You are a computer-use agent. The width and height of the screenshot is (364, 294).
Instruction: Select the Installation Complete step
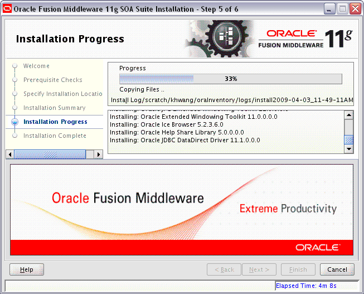click(55, 136)
